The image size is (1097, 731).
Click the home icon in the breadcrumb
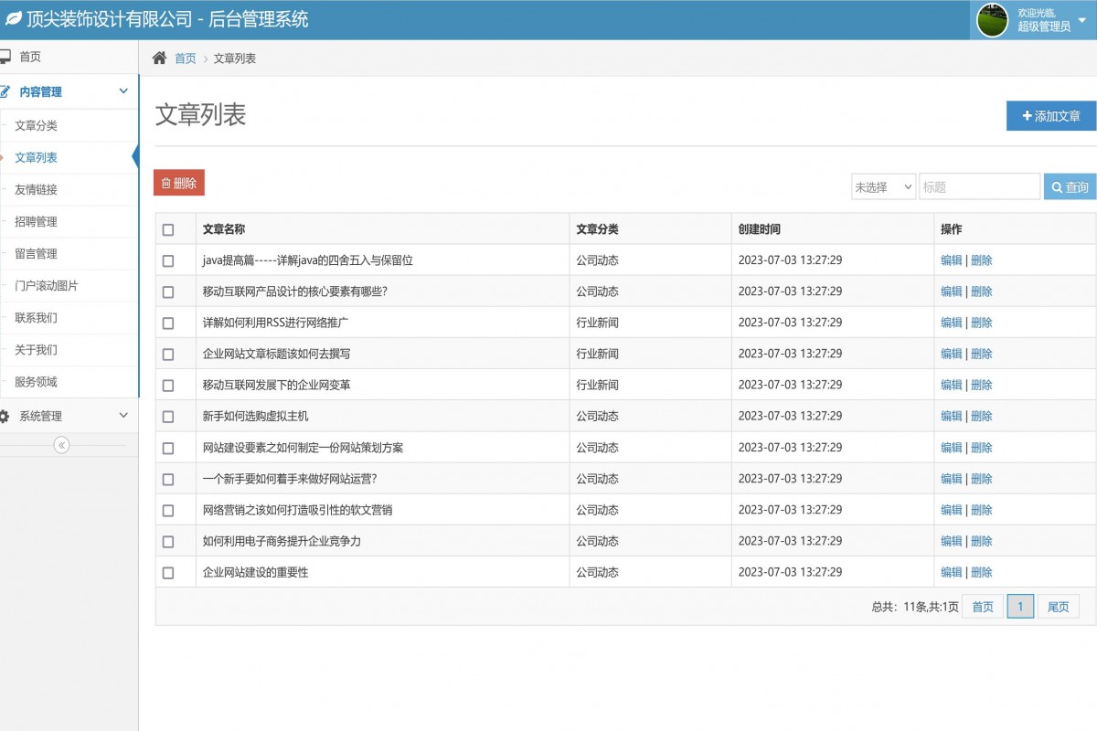(x=158, y=57)
